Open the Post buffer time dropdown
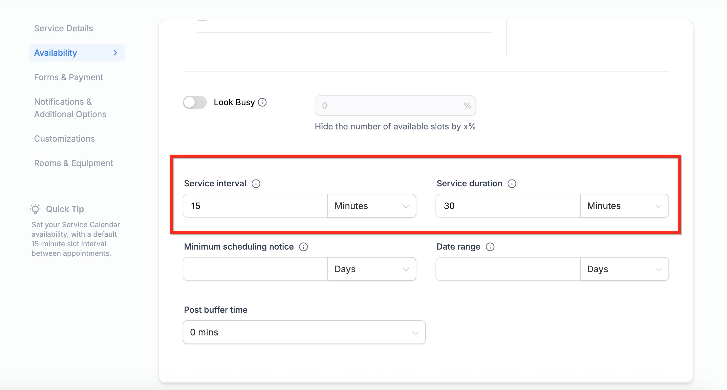This screenshot has height=390, width=727. click(x=304, y=332)
